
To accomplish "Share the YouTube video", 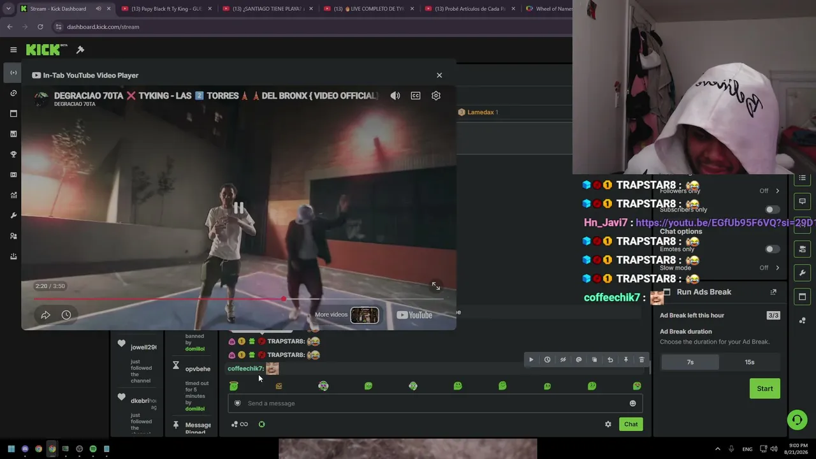I will tap(46, 315).
